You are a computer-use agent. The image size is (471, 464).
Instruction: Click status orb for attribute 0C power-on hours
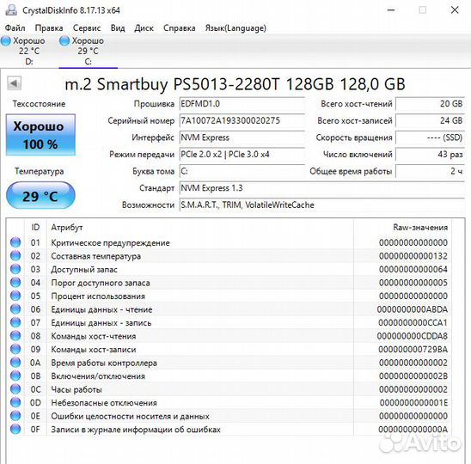pyautogui.click(x=15, y=389)
